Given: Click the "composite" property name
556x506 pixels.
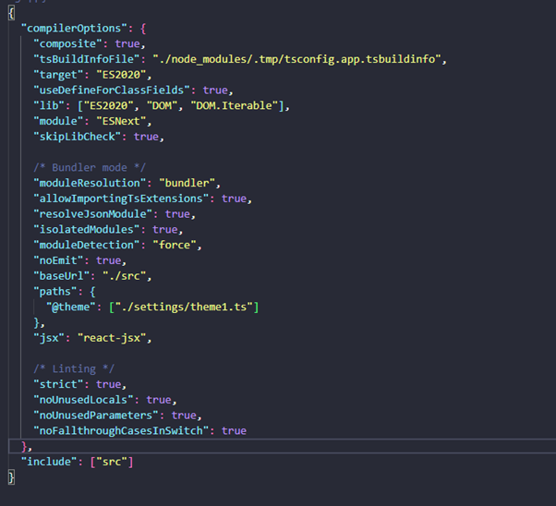Looking at the screenshot, I should tap(67, 44).
